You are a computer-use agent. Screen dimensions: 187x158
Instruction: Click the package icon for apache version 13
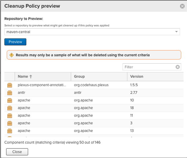click(x=9, y=131)
